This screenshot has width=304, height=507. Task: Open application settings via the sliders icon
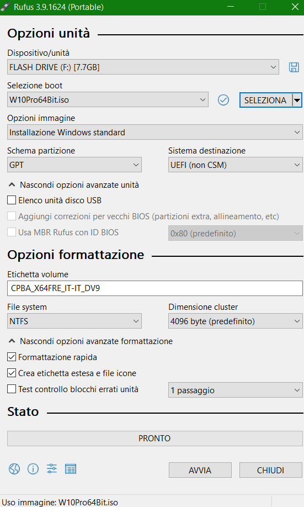click(52, 468)
